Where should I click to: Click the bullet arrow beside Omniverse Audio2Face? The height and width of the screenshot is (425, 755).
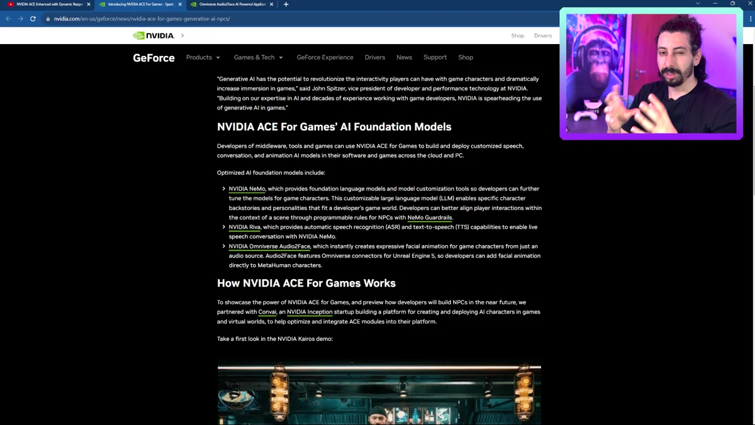coord(223,246)
